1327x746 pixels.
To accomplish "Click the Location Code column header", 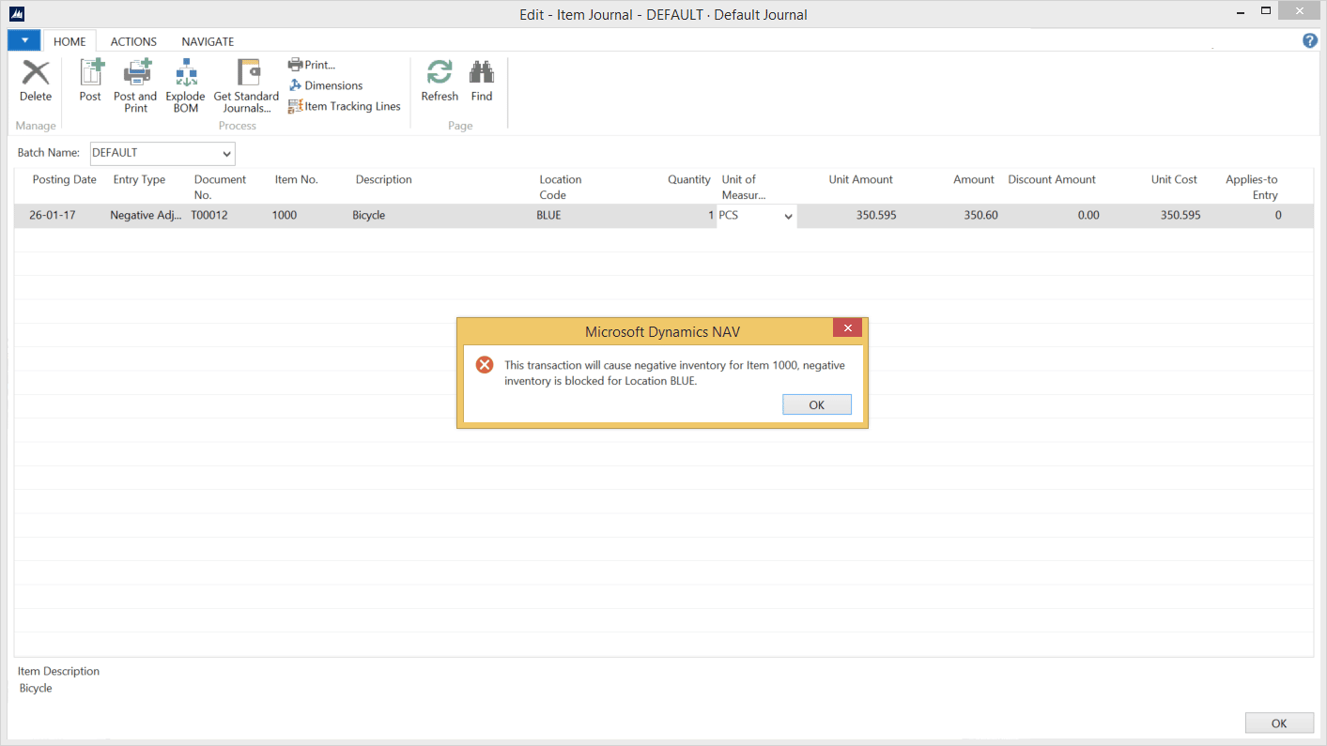I will tap(561, 187).
